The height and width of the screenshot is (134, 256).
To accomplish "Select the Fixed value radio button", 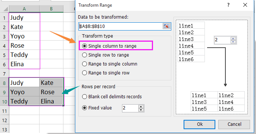I will point(97,108).
